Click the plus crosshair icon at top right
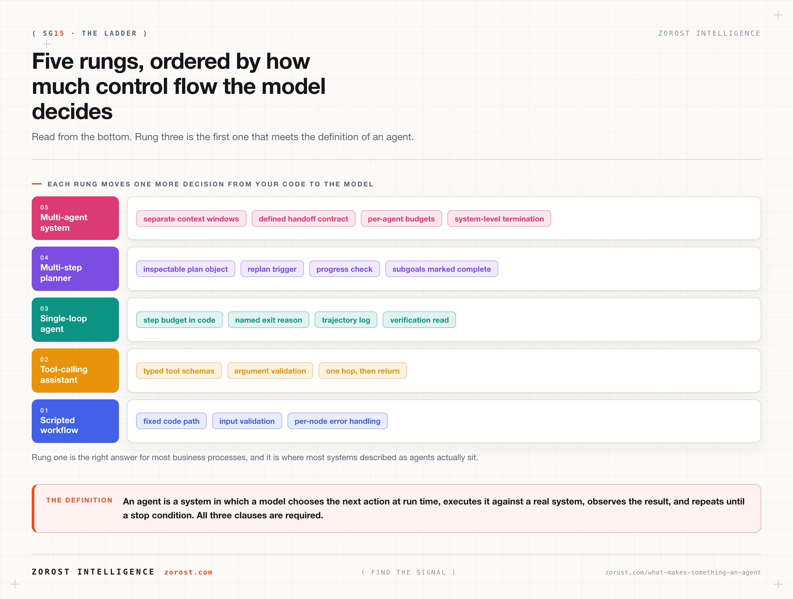Viewport: 793px width, 599px height. (x=778, y=15)
